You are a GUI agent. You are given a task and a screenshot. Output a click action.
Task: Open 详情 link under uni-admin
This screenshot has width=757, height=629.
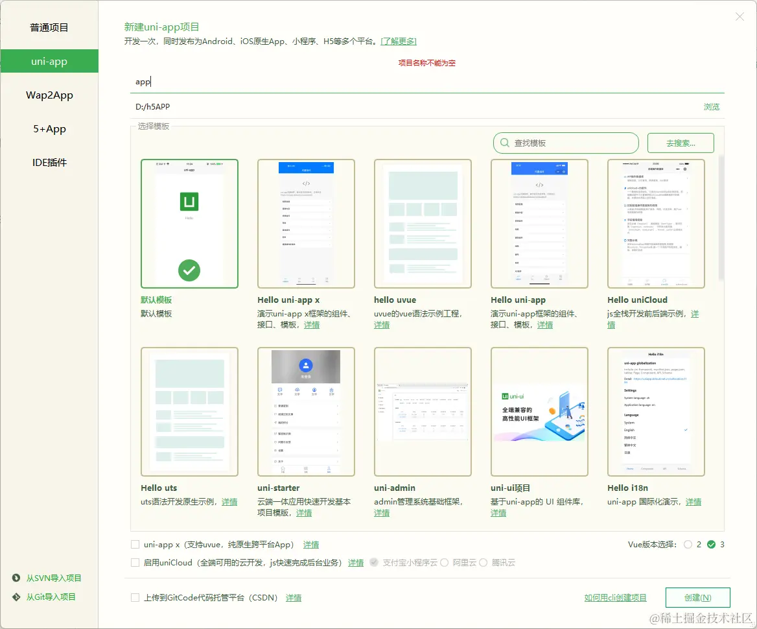[x=382, y=512]
